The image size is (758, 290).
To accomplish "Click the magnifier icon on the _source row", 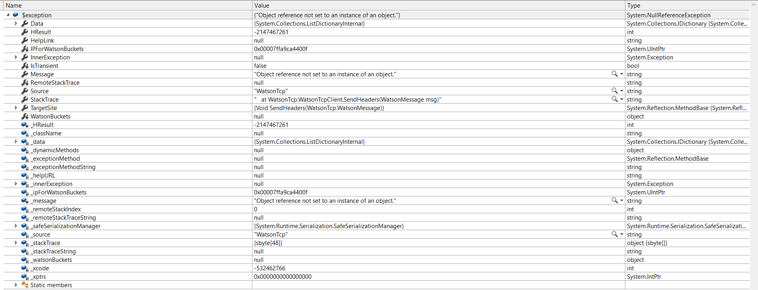I will click(615, 234).
